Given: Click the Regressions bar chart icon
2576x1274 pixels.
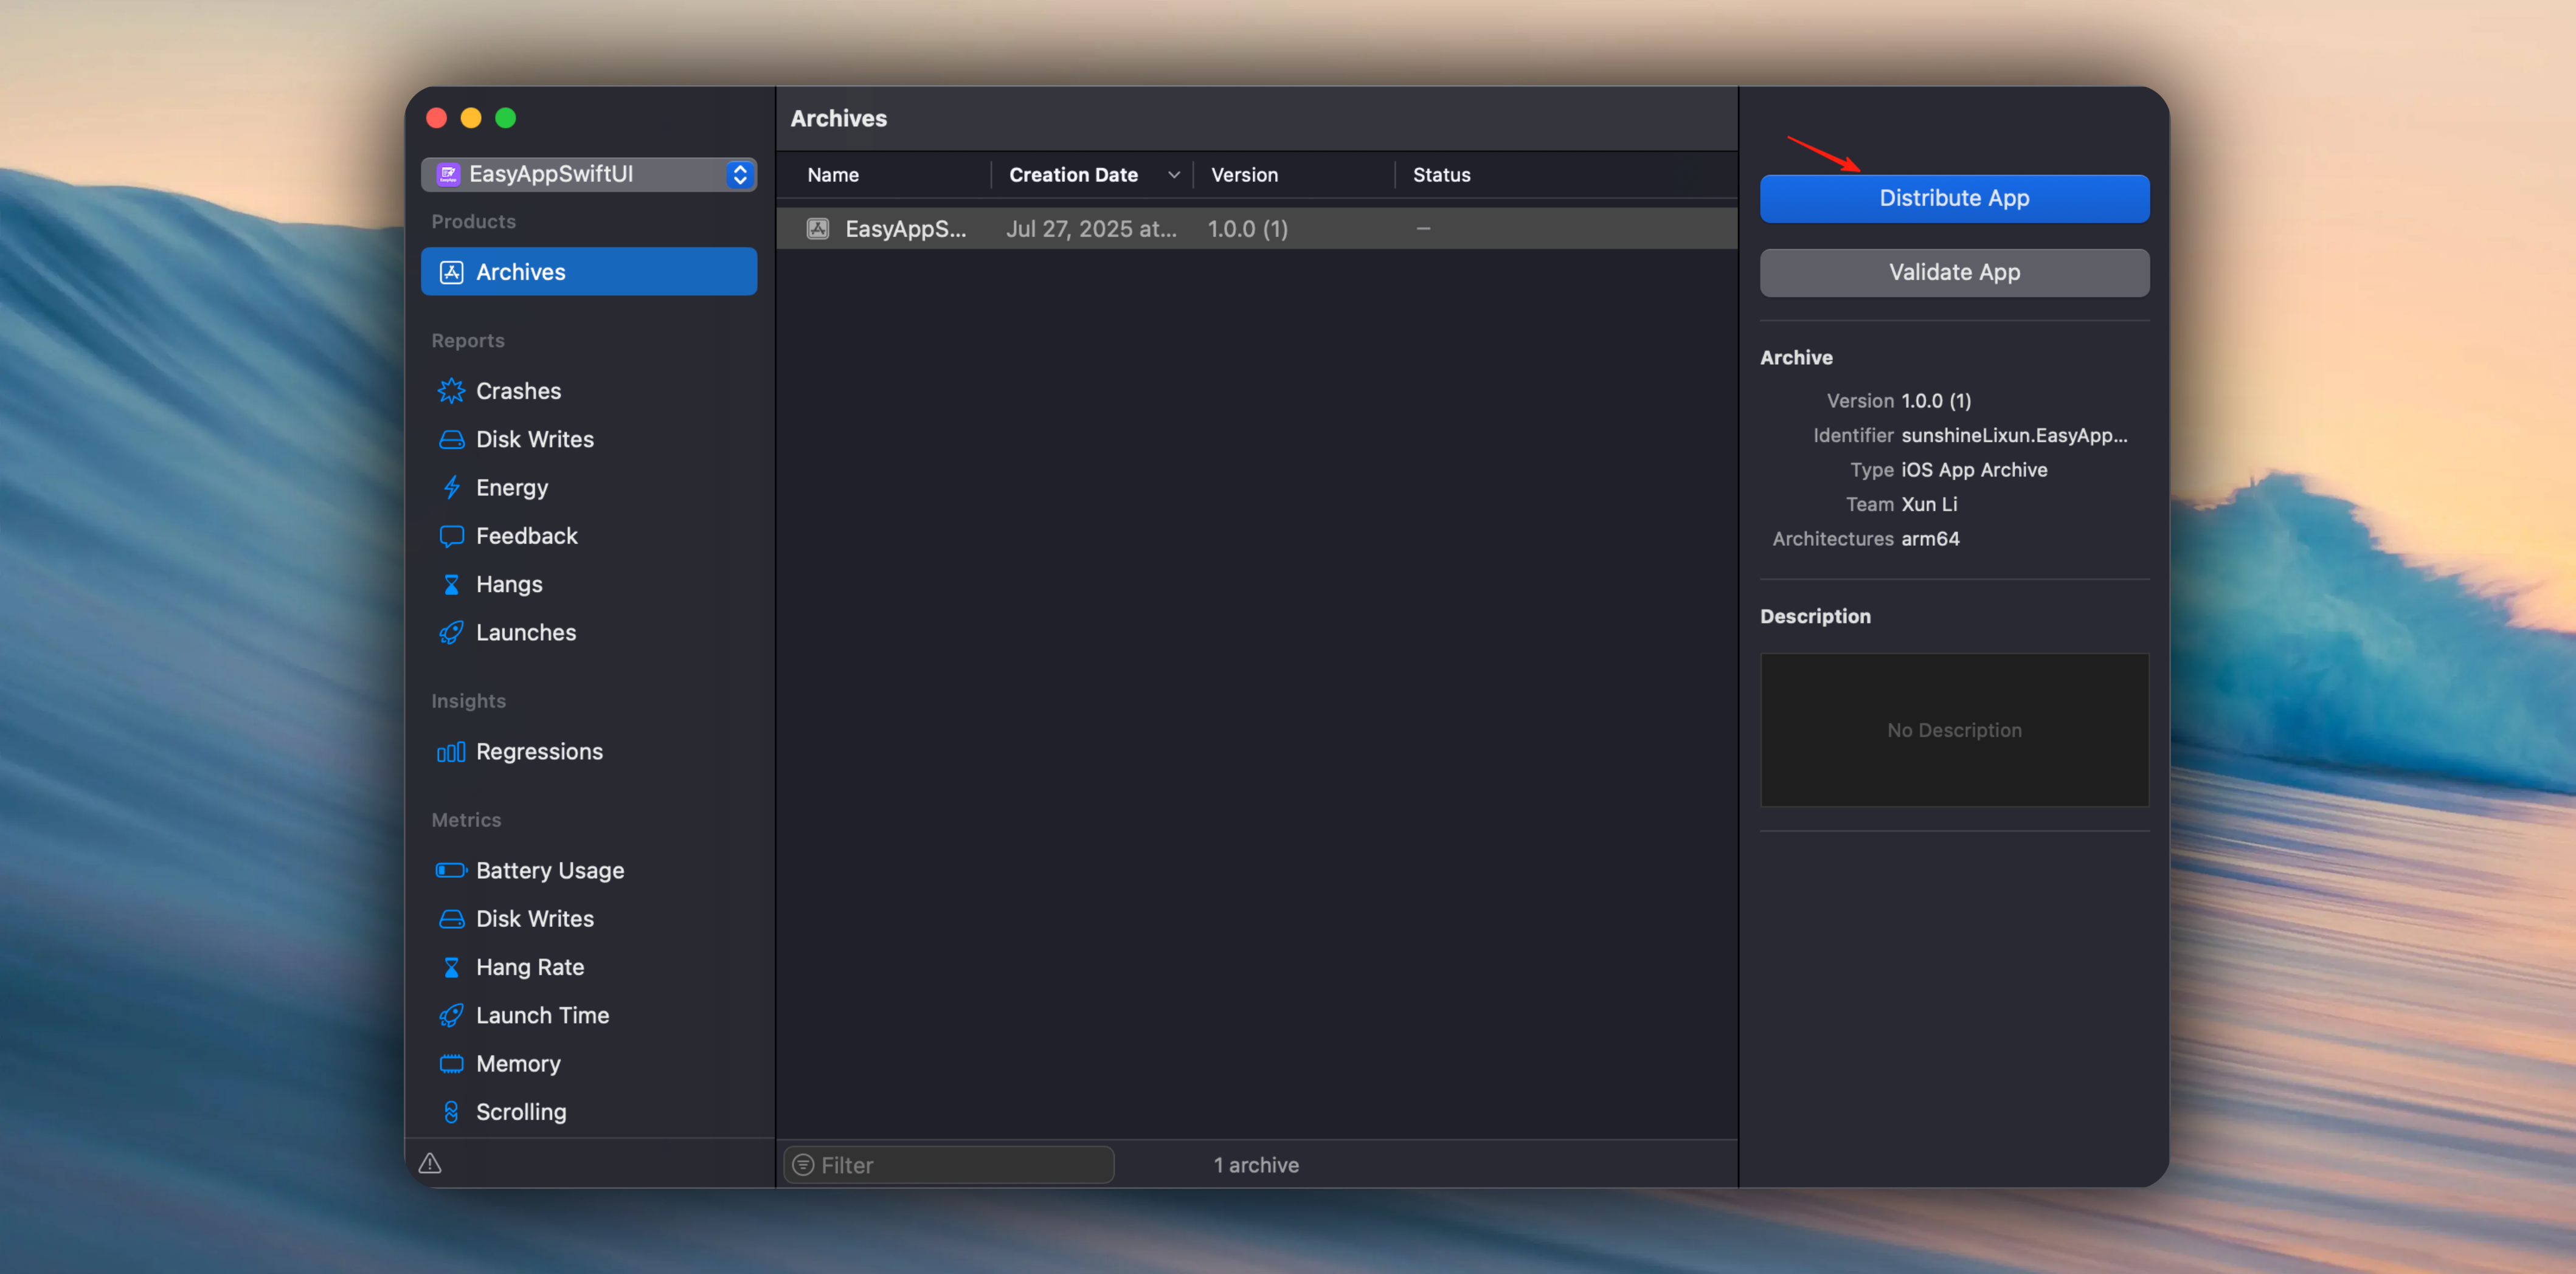Looking at the screenshot, I should coord(451,751).
